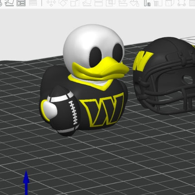The image size is (195, 195).
Task: Select the Scale gizmo tool in toolbar
Action: pos(74,3)
